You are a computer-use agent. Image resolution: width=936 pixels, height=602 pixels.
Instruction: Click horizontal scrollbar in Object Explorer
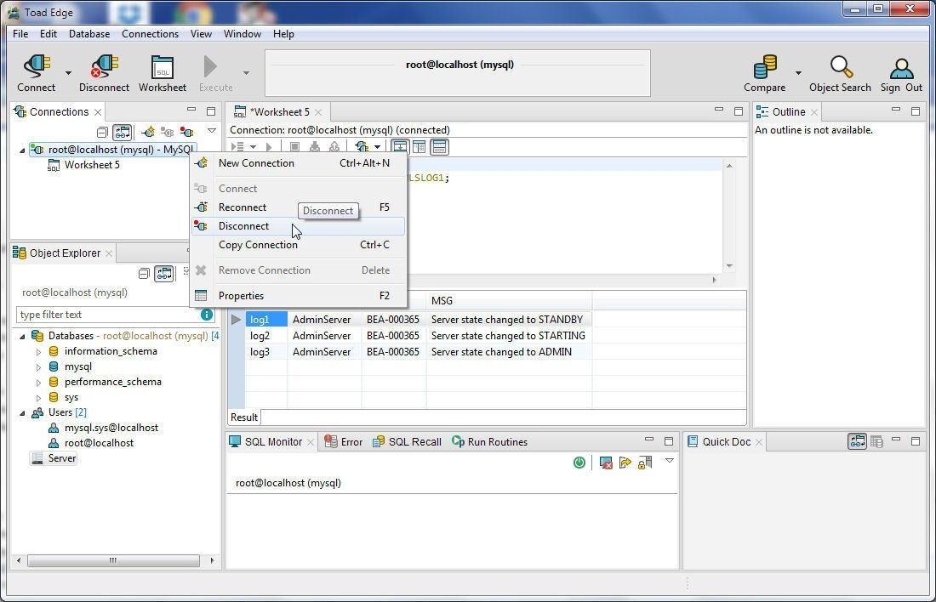point(113,561)
